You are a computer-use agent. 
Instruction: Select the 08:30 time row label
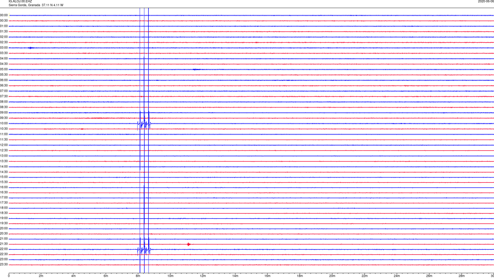click(4, 107)
